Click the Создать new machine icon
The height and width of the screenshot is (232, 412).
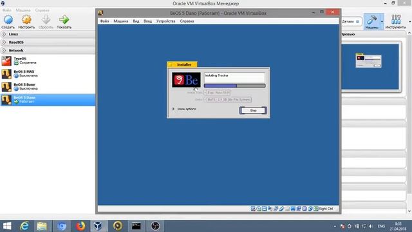[x=8, y=20]
